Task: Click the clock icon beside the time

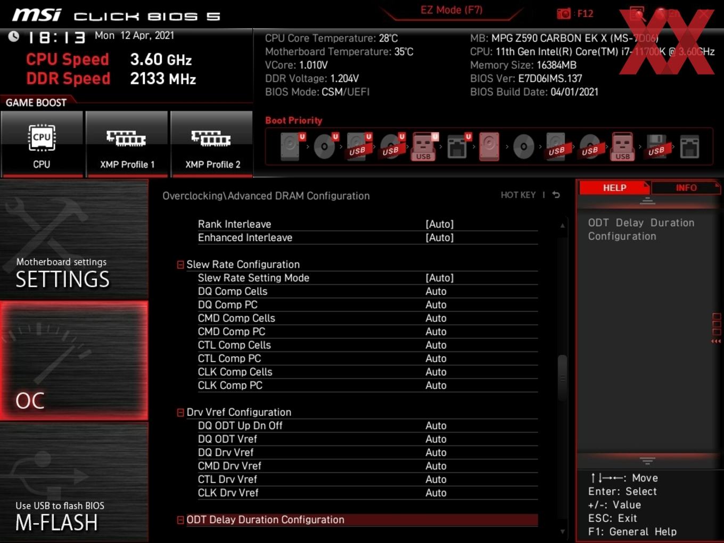Action: pyautogui.click(x=14, y=36)
